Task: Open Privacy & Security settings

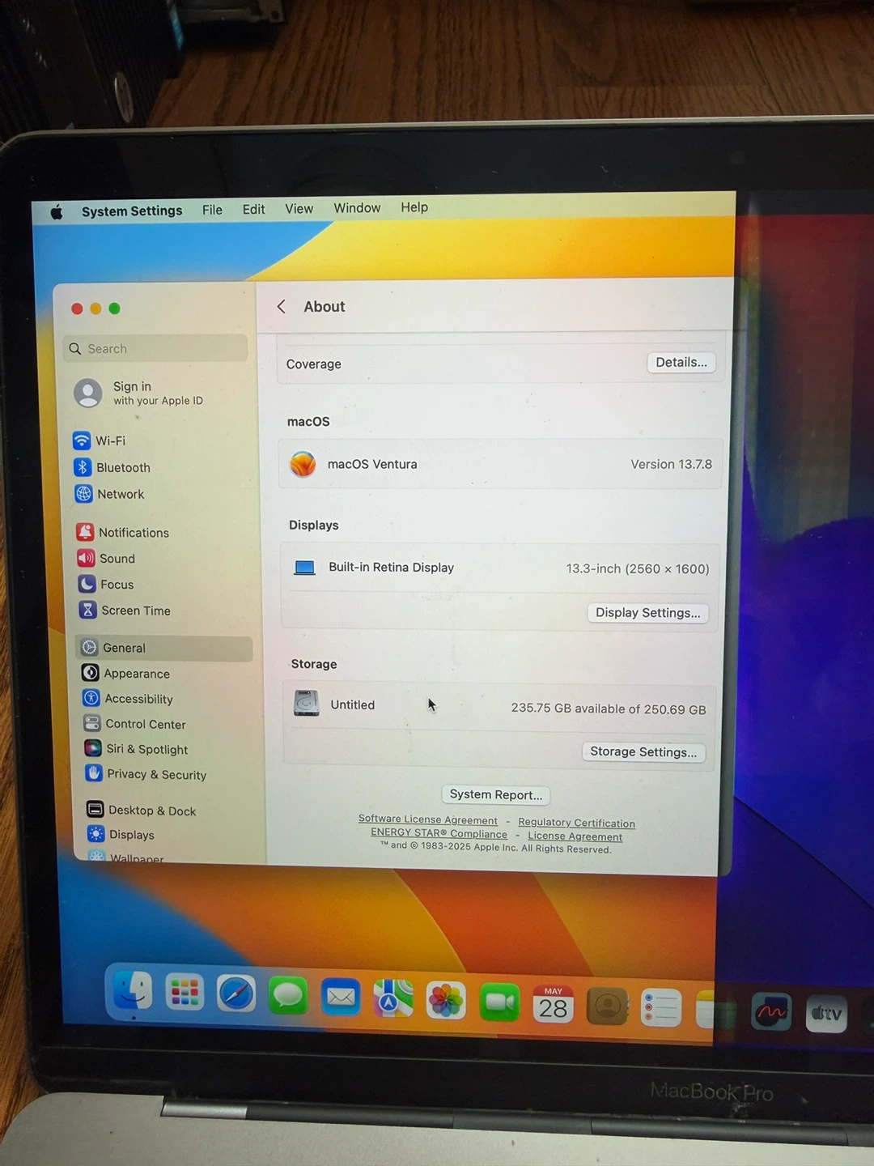Action: (x=146, y=774)
